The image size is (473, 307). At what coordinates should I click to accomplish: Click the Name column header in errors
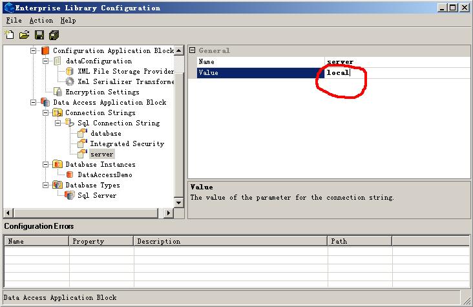click(36, 241)
